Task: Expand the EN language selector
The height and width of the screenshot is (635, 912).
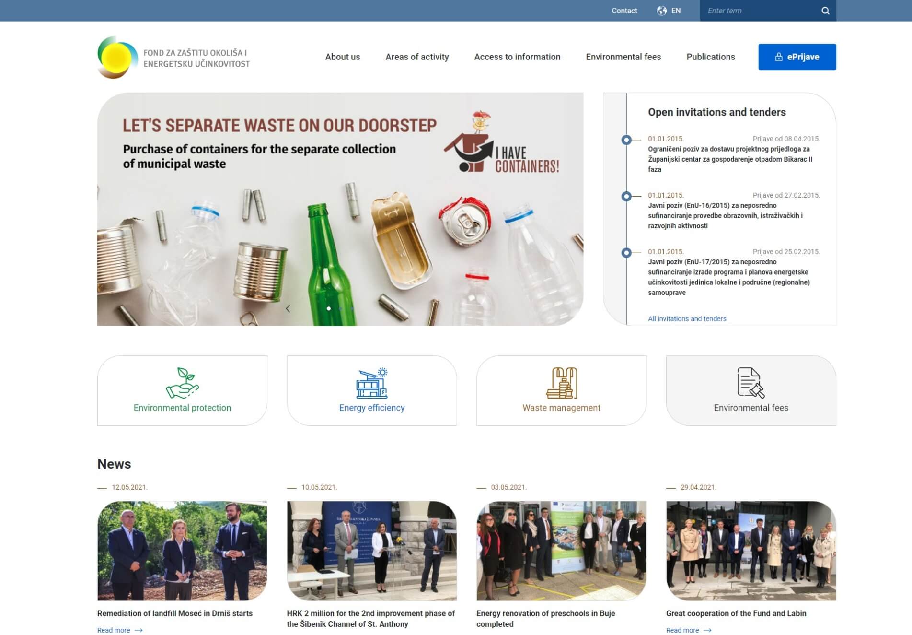Action: click(676, 11)
